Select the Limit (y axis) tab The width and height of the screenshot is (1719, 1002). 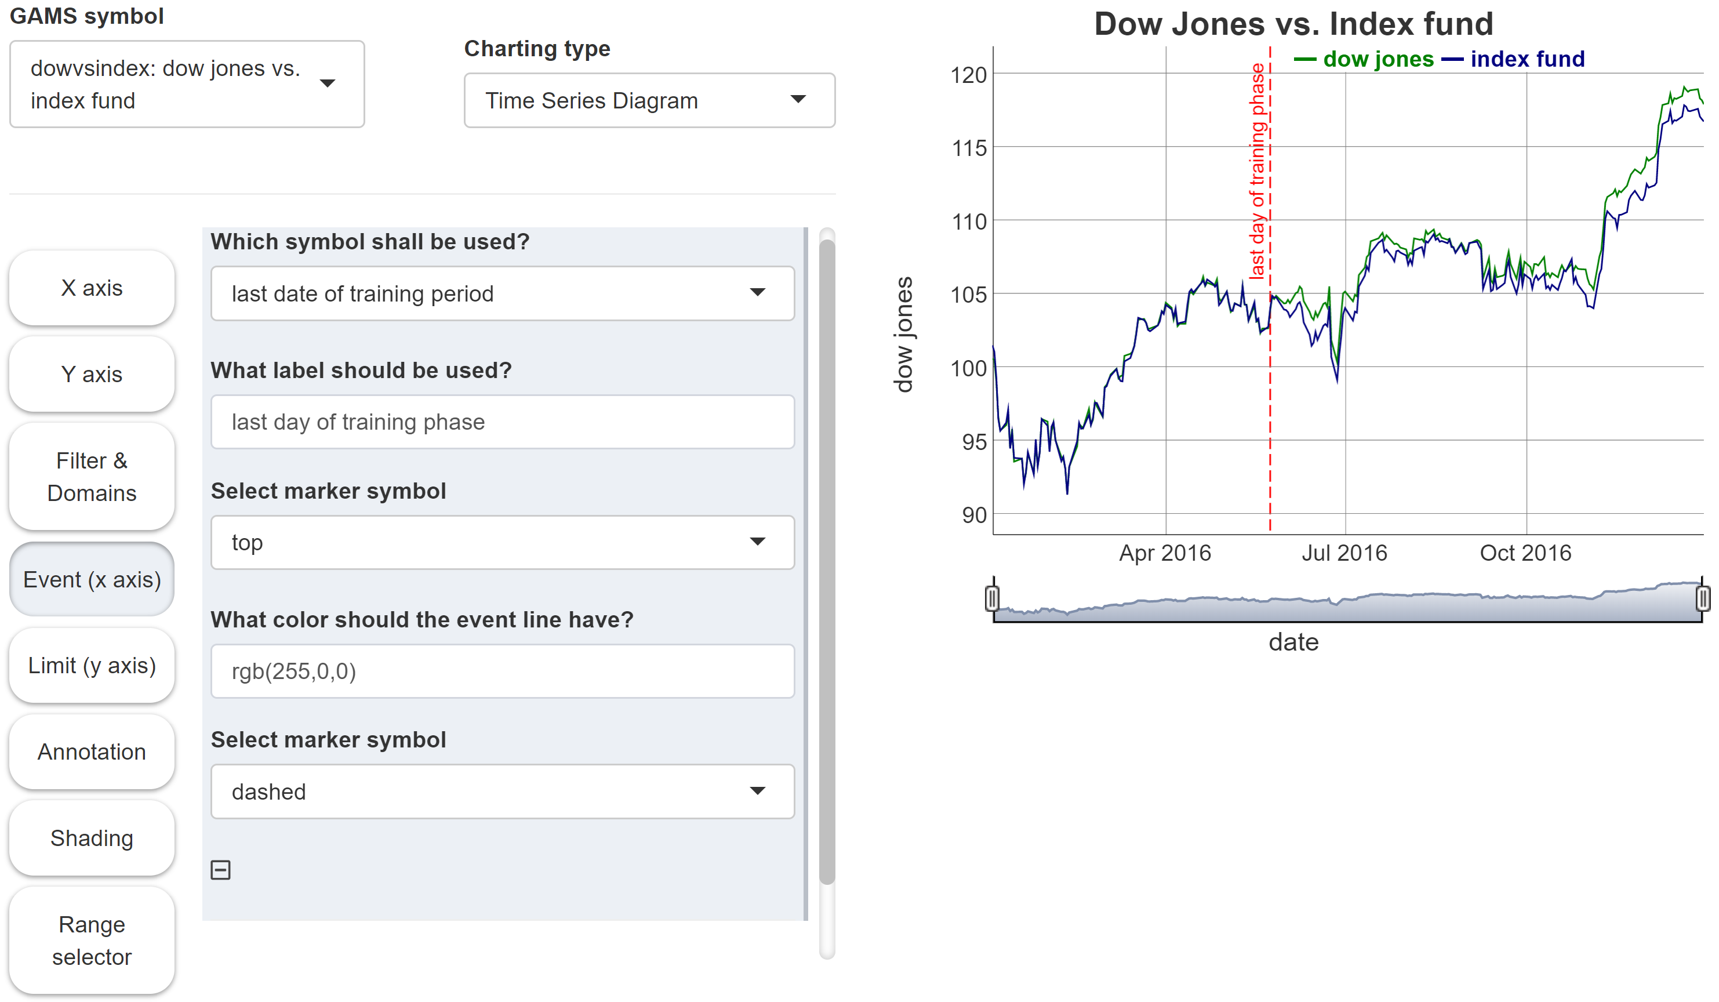click(x=92, y=665)
